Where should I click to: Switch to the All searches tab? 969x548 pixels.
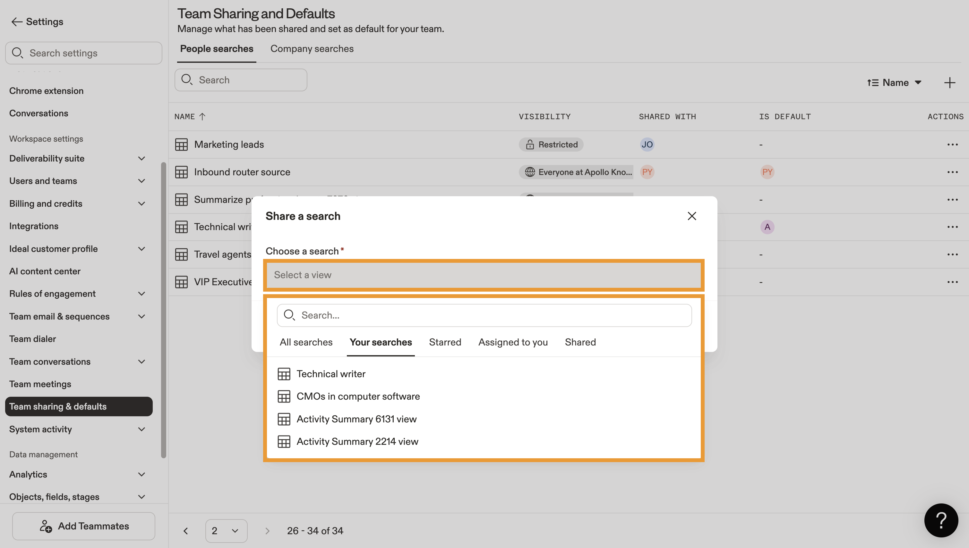click(x=306, y=342)
